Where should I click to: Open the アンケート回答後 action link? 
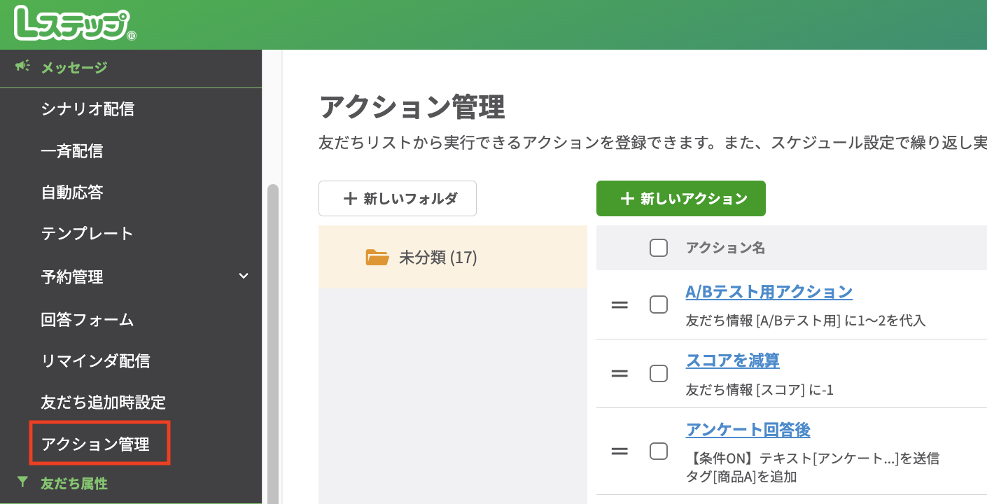pyautogui.click(x=748, y=430)
